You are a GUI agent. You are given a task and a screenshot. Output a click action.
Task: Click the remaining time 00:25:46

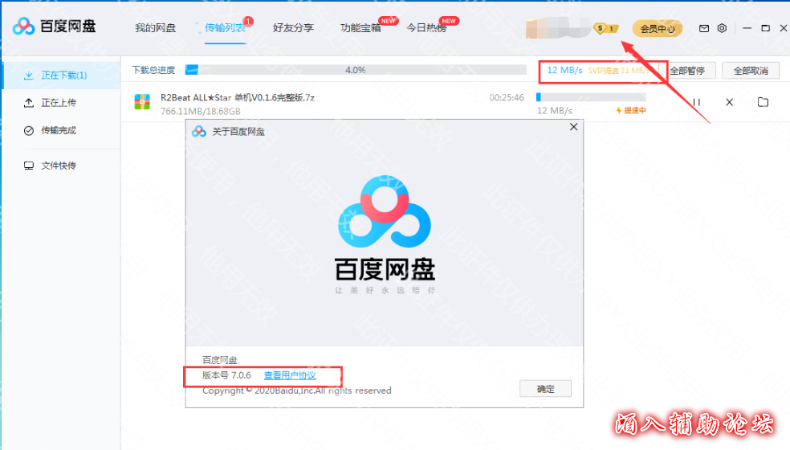[x=507, y=97]
